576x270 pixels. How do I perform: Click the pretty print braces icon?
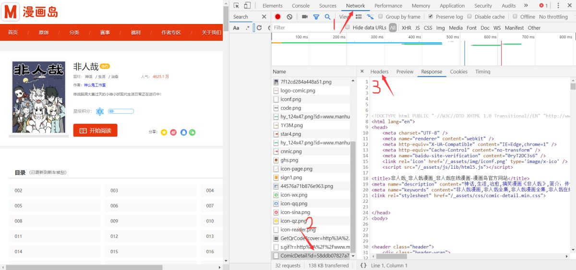tap(363, 265)
